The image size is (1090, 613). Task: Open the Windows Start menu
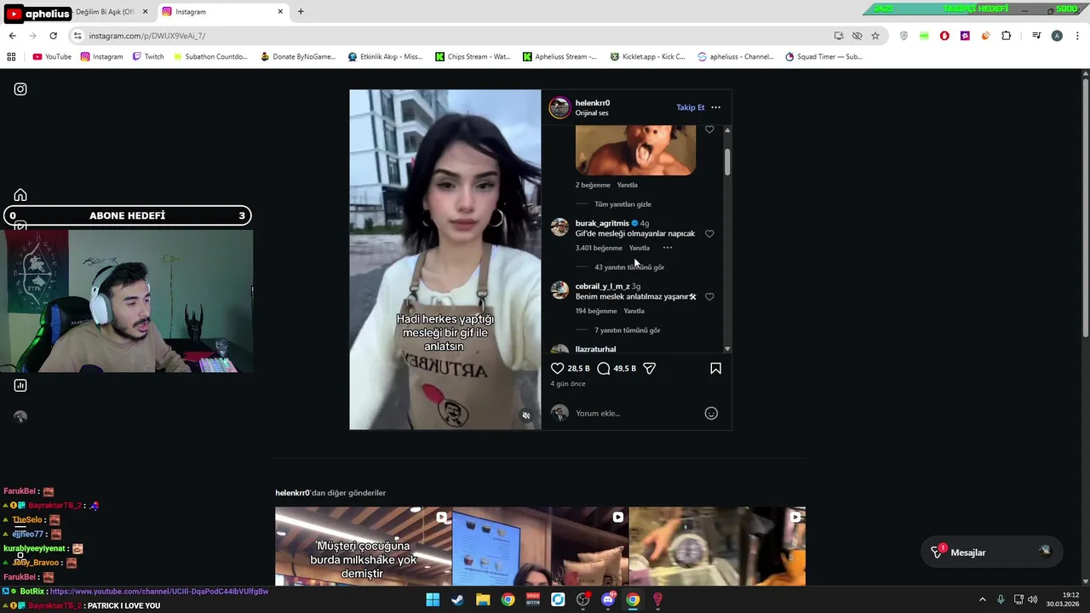[433, 599]
